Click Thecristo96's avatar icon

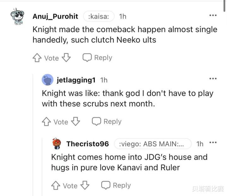pyautogui.click(x=57, y=144)
